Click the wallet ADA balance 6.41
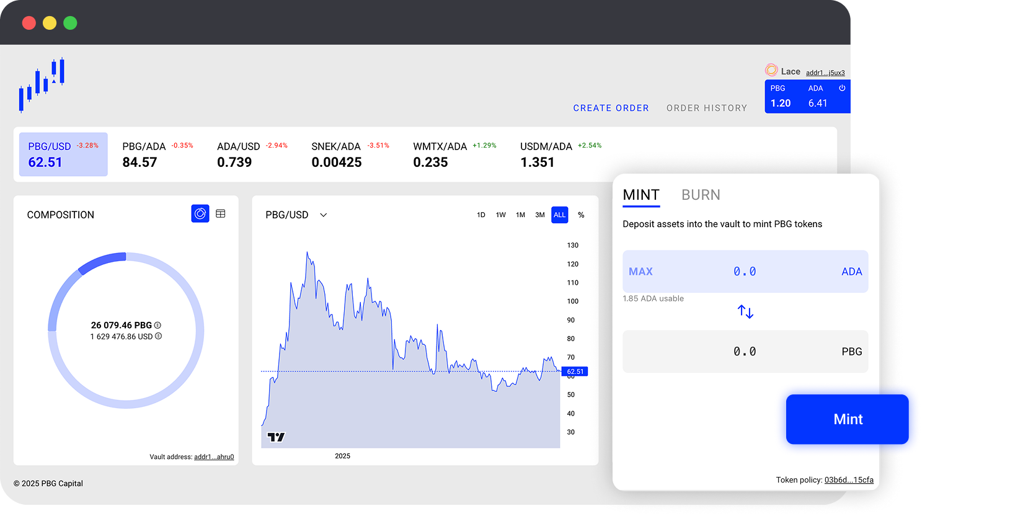The image size is (1010, 516). [x=818, y=104]
